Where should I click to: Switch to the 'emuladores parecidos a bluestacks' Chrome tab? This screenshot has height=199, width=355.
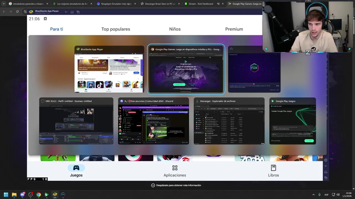[29, 4]
